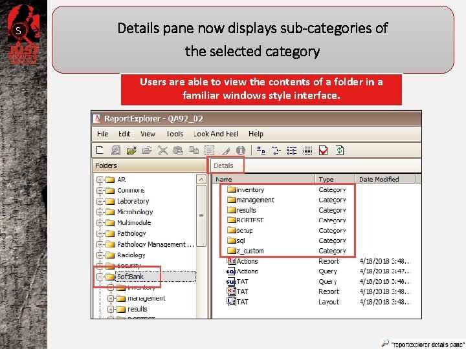The width and height of the screenshot is (466, 349).
Task: Expand the management subfolder node
Action: point(111,298)
